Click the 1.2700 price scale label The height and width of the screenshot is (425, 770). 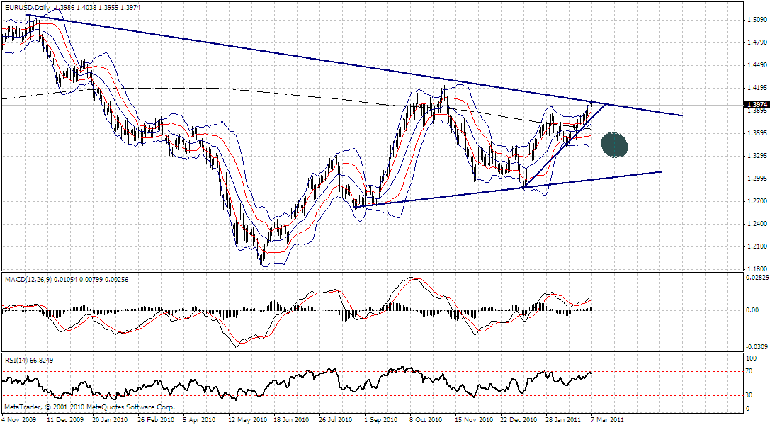(x=757, y=200)
